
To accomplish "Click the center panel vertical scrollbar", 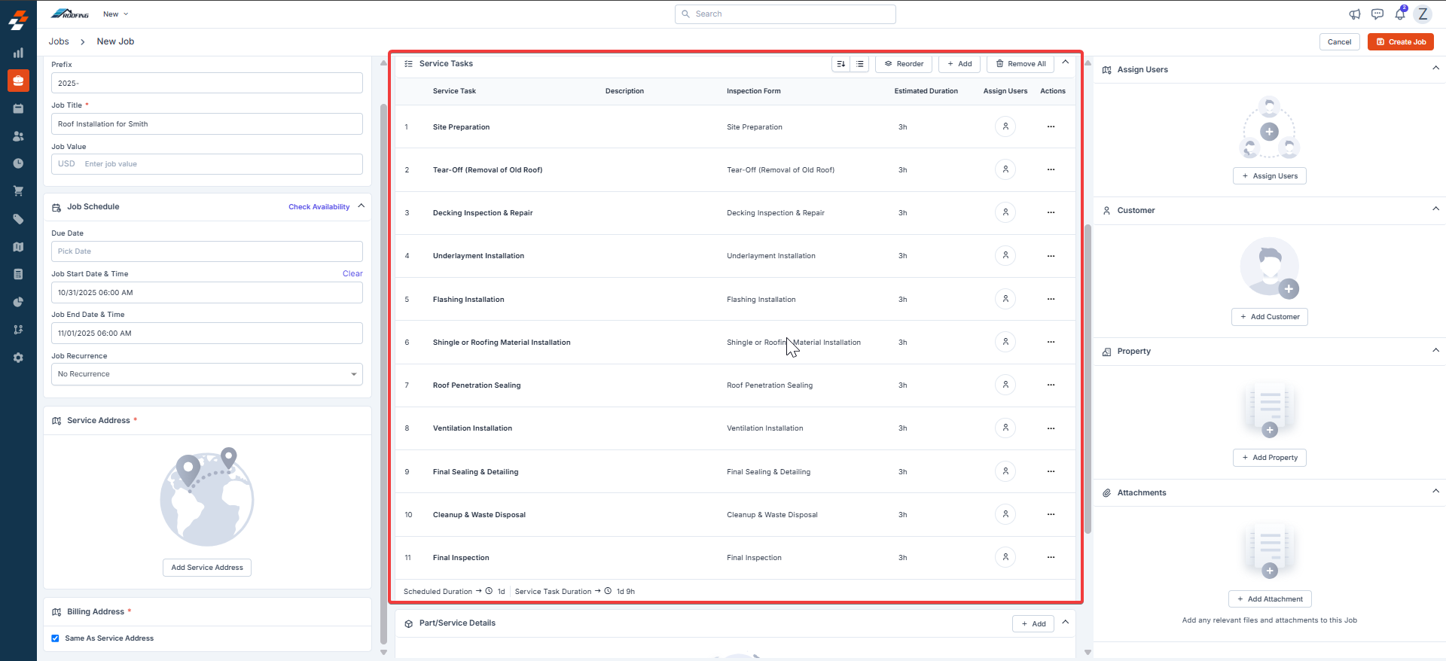I will [1088, 379].
